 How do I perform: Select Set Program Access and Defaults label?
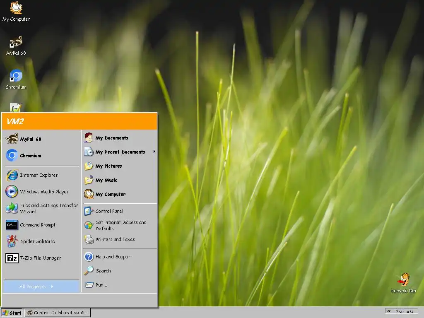click(x=121, y=225)
